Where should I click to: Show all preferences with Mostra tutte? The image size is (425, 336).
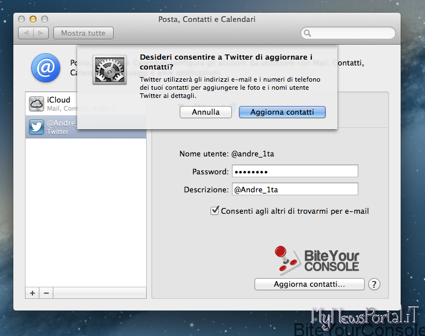(x=83, y=33)
